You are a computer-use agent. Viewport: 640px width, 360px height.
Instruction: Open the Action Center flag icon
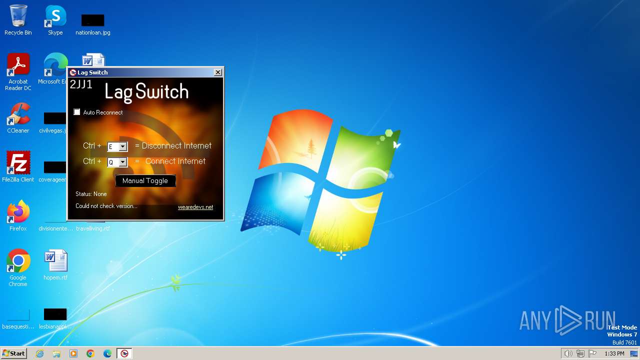pyautogui.click(x=593, y=353)
